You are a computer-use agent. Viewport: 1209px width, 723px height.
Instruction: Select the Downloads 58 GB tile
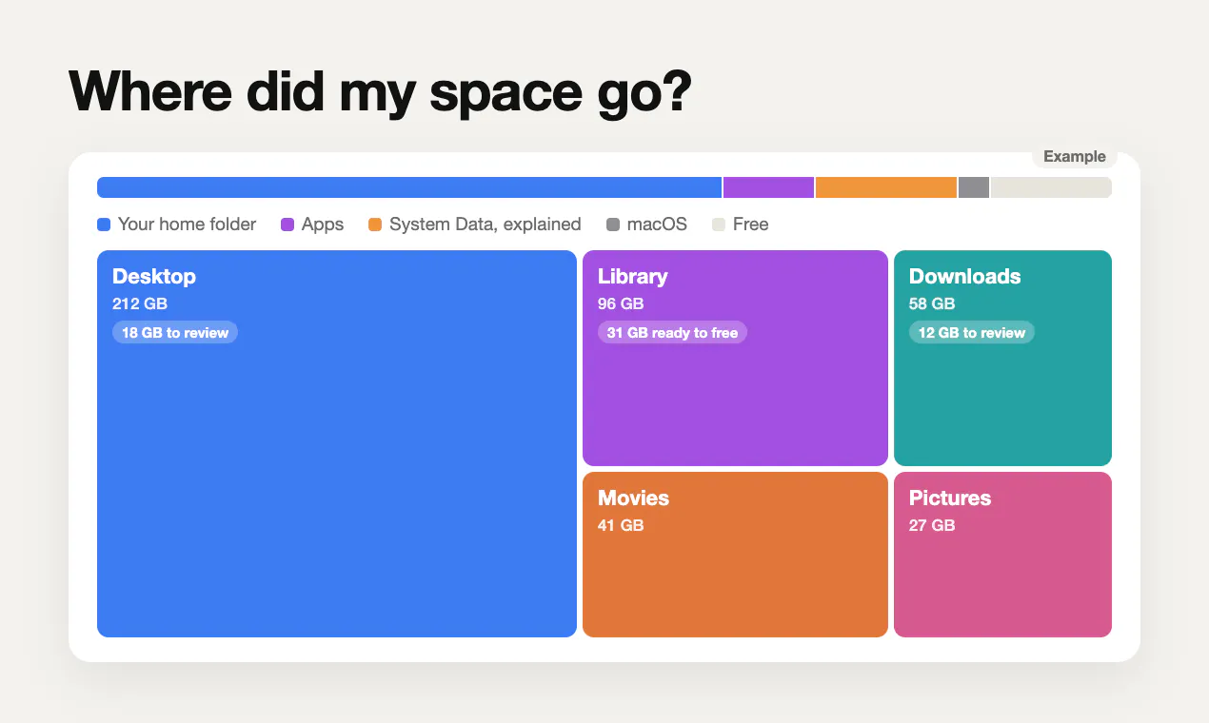coord(1002,358)
